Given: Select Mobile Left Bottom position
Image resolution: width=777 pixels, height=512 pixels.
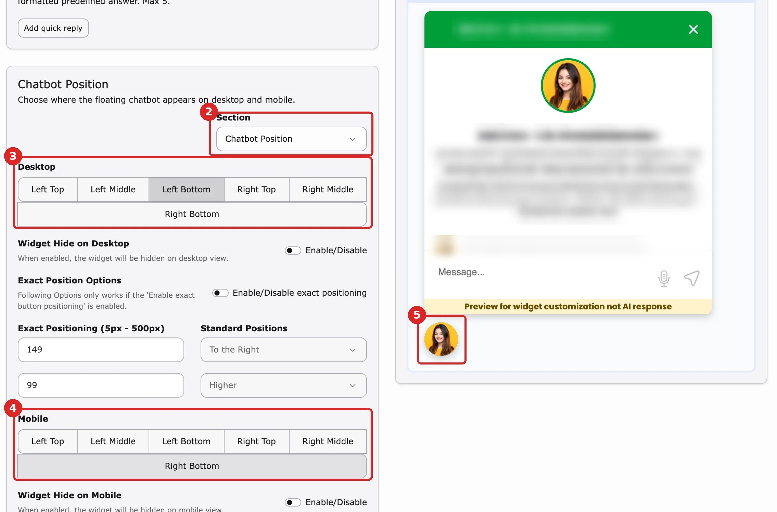Looking at the screenshot, I should (186, 441).
